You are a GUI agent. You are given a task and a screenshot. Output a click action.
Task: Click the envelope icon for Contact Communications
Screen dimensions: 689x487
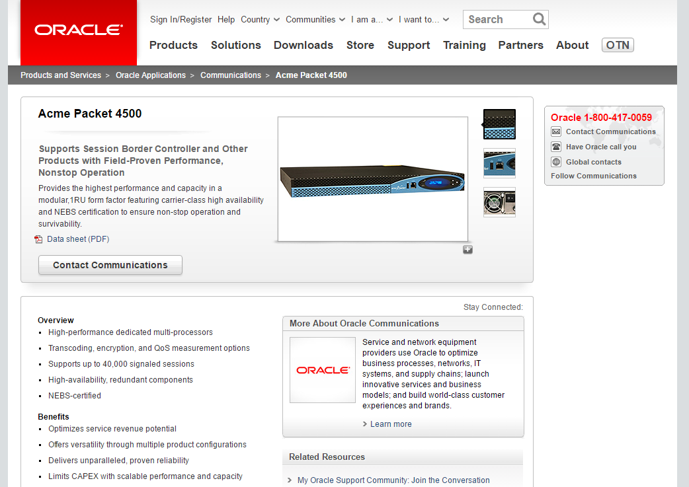(x=556, y=131)
